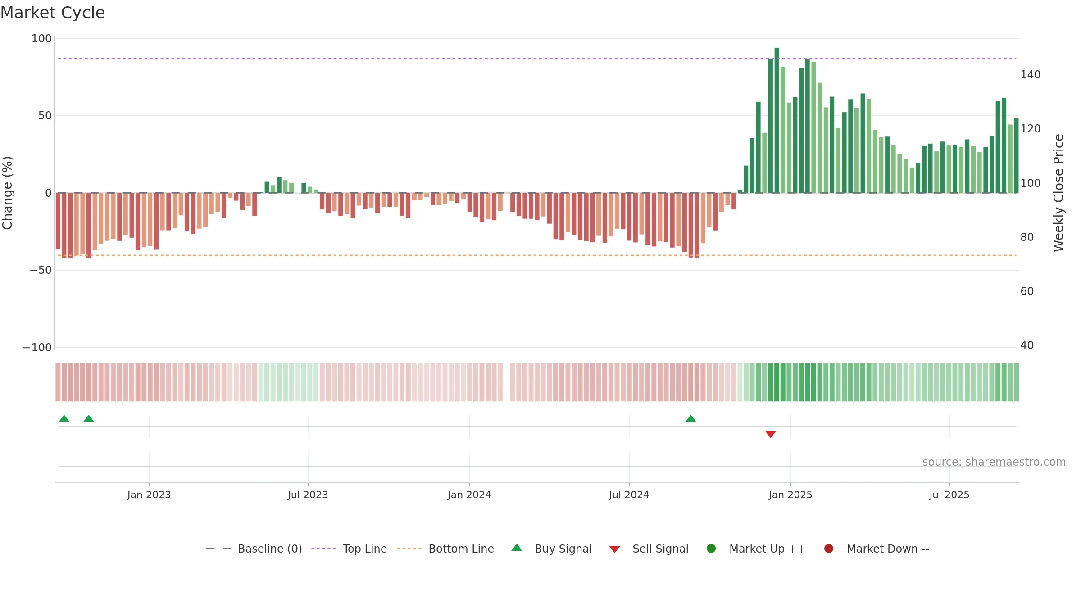
Task: Toggle the Bottom Line legend entry
Action: click(x=445, y=549)
